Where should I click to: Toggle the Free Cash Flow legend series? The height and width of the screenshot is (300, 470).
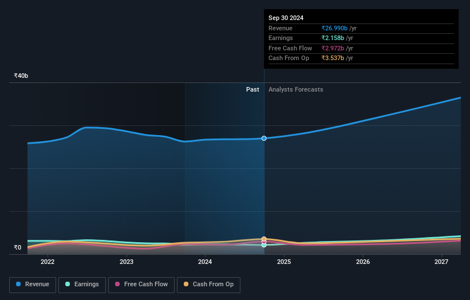point(141,285)
